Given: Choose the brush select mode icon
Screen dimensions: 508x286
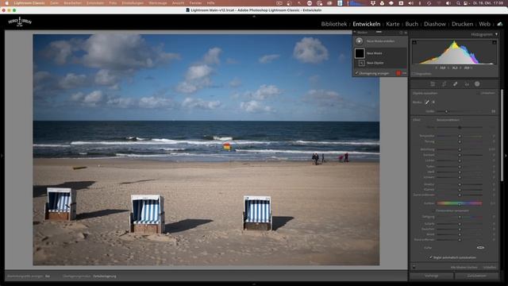Looking at the screenshot, I should click(427, 102).
